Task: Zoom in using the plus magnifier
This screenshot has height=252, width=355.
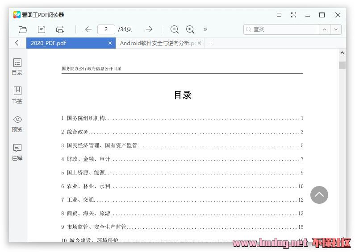Action: click(190, 29)
